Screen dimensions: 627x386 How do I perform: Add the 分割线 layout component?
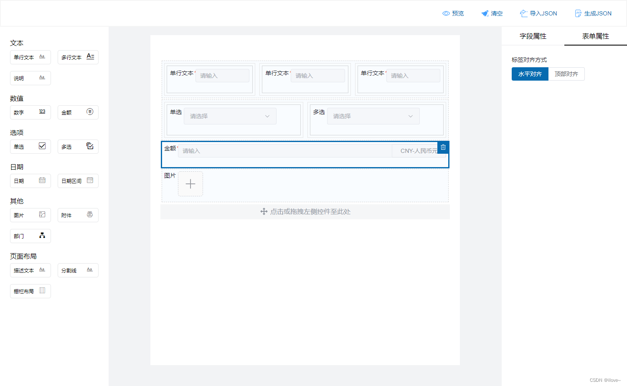pos(78,270)
